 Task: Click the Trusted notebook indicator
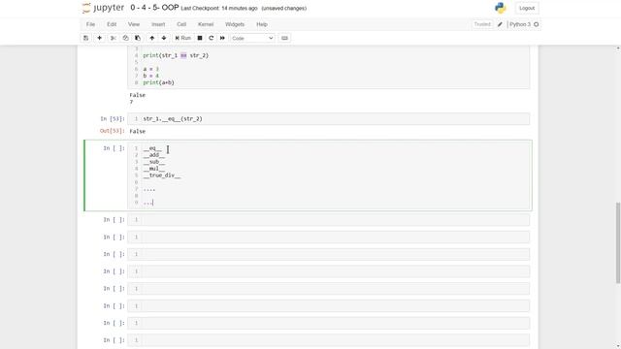coord(482,24)
